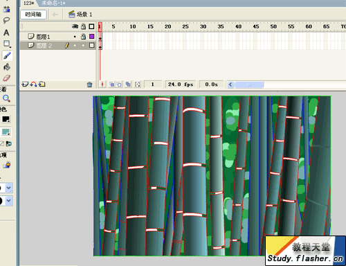
Task: Toggle 图层 2 outline square
Action: click(92, 46)
